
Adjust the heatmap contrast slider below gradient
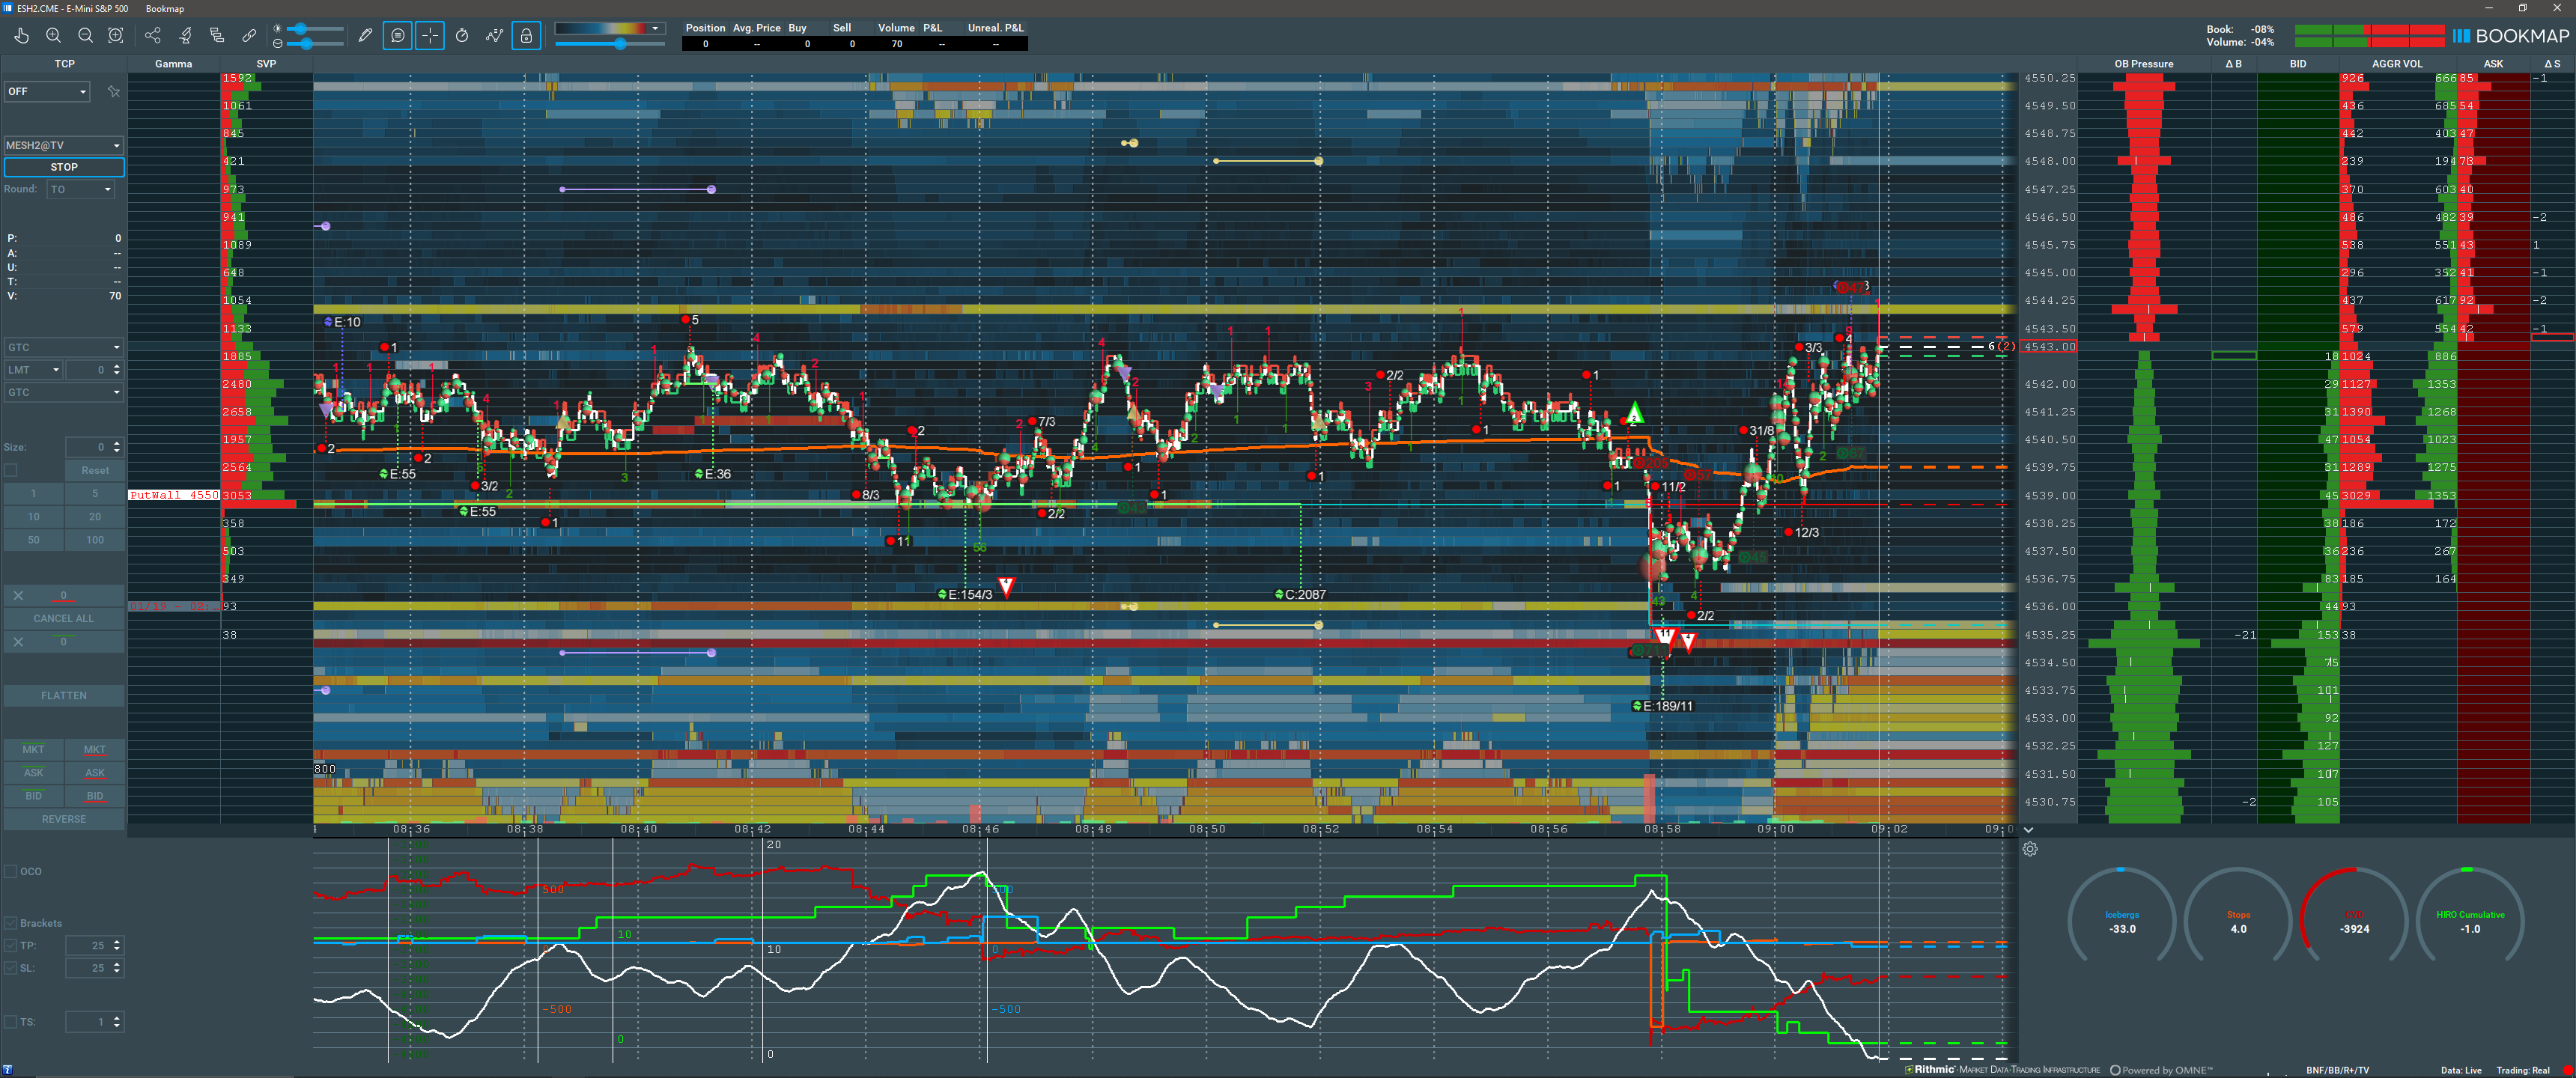point(620,44)
